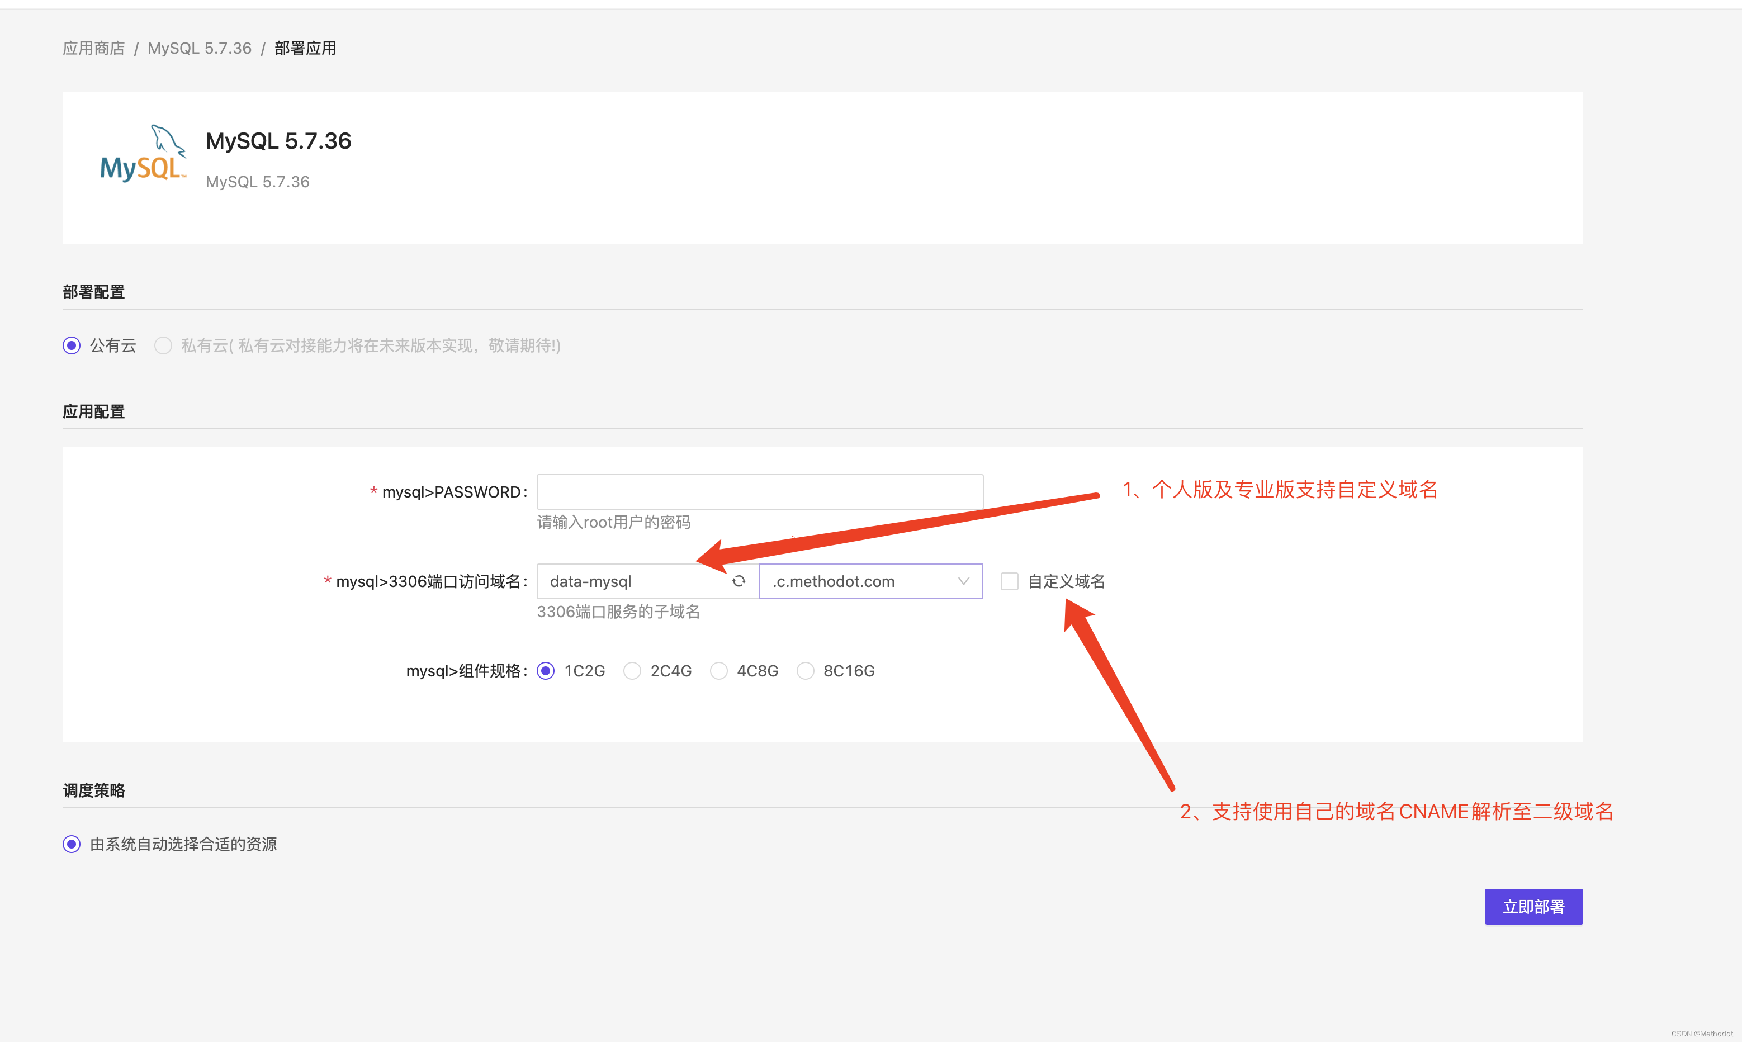
Task: Choose the 4C8G component spec
Action: click(718, 671)
